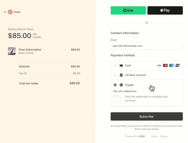
Task: Click the Pose Subscription product thumbnail
Action: 12,51
